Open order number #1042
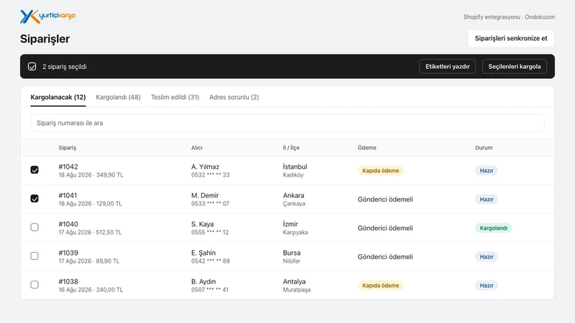 pyautogui.click(x=68, y=167)
